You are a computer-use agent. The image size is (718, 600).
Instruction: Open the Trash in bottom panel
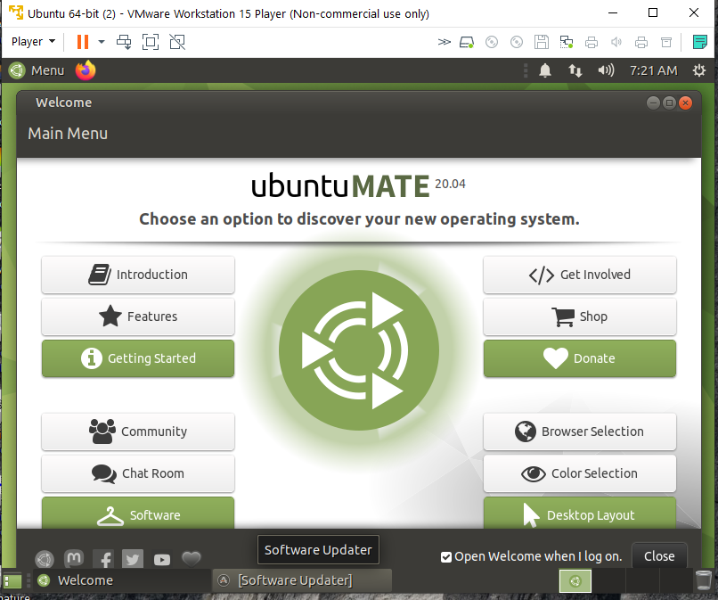pyautogui.click(x=704, y=580)
